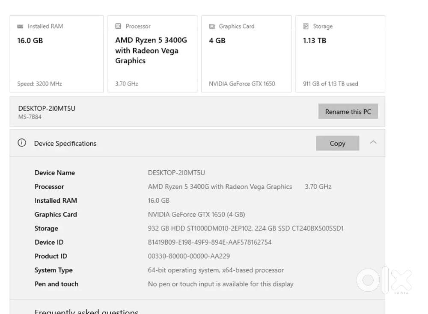Select the AMD Ryzen 5 3400G card title
Image resolution: width=428 pixels, height=314 pixels.
pos(151,50)
